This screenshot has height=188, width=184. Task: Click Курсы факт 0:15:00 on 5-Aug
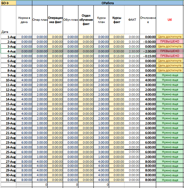(x=117, y=56)
